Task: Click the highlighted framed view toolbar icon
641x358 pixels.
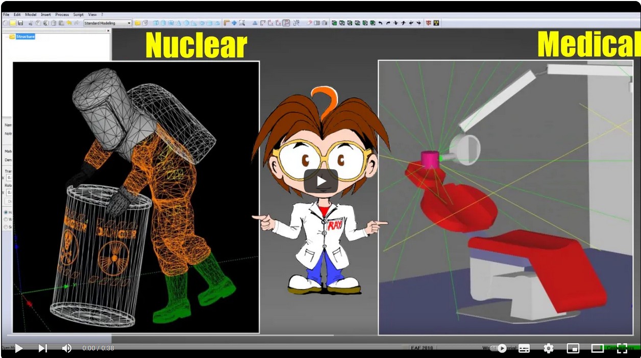Action: [x=286, y=23]
